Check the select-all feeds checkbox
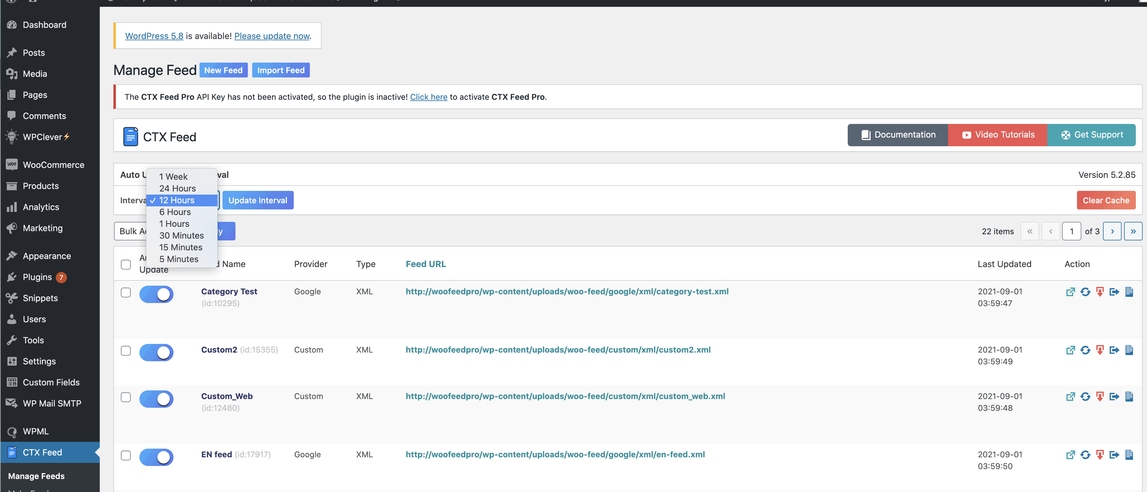The width and height of the screenshot is (1147, 492). (x=126, y=265)
